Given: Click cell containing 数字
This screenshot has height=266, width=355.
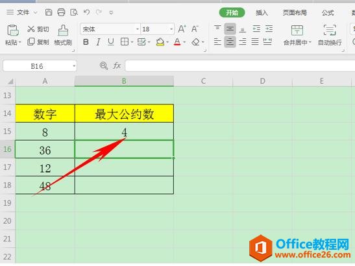Looking at the screenshot, I should tap(45, 114).
